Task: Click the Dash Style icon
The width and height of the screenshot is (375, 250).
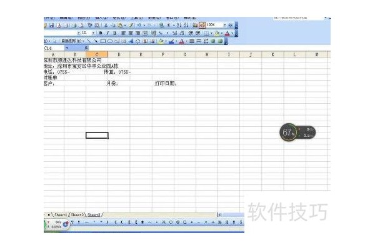Action: (199, 41)
